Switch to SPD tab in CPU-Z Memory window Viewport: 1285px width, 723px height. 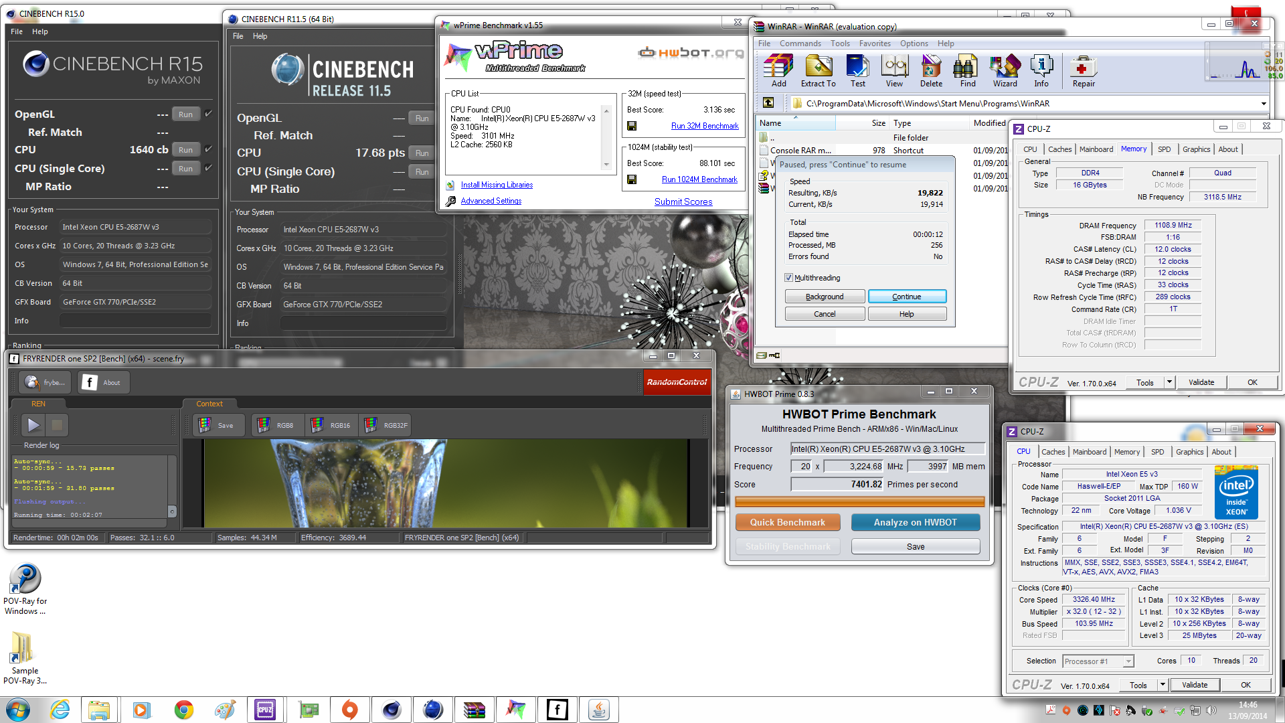(1164, 149)
